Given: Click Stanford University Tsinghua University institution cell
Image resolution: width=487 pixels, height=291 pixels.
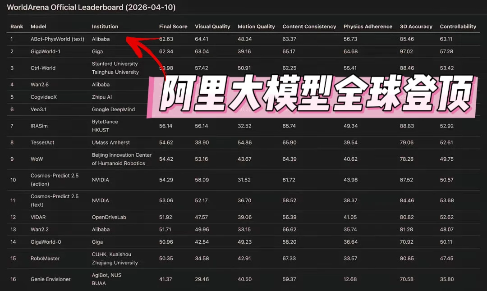Looking at the screenshot, I should [115, 68].
